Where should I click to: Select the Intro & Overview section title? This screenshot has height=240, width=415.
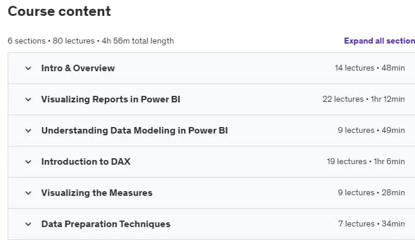(78, 68)
